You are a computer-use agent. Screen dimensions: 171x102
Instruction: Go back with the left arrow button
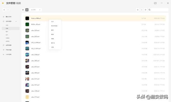(x=4, y=10)
